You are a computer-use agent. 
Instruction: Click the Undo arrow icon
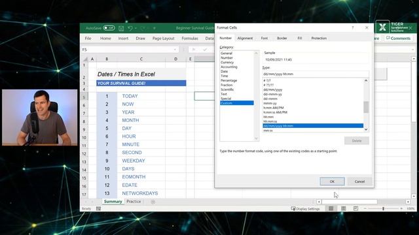(x=130, y=28)
